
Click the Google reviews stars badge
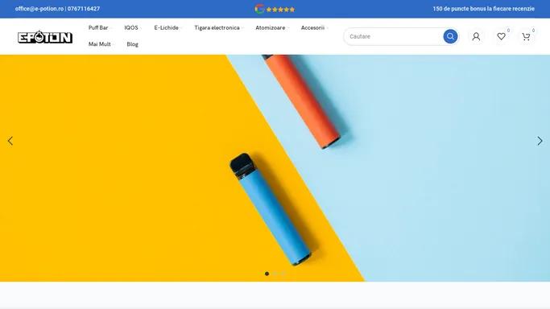[x=275, y=9]
